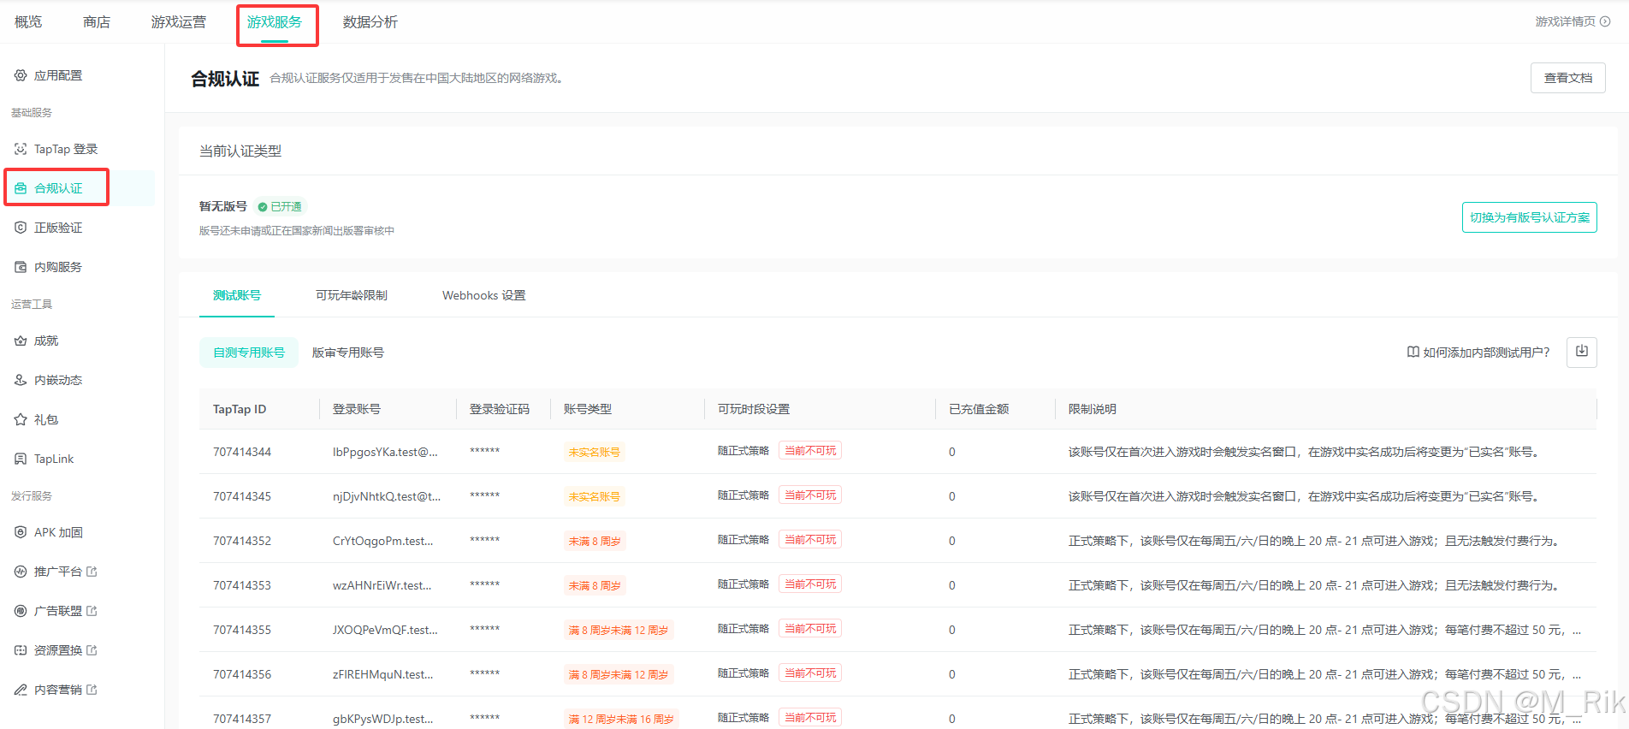The width and height of the screenshot is (1629, 729).
Task: Click masked verification code for 707414352
Action: (485, 541)
